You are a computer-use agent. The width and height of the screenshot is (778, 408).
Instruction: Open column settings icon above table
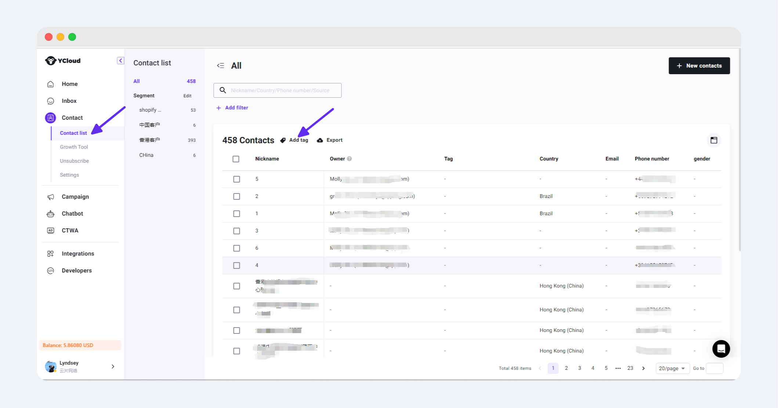[x=713, y=140]
